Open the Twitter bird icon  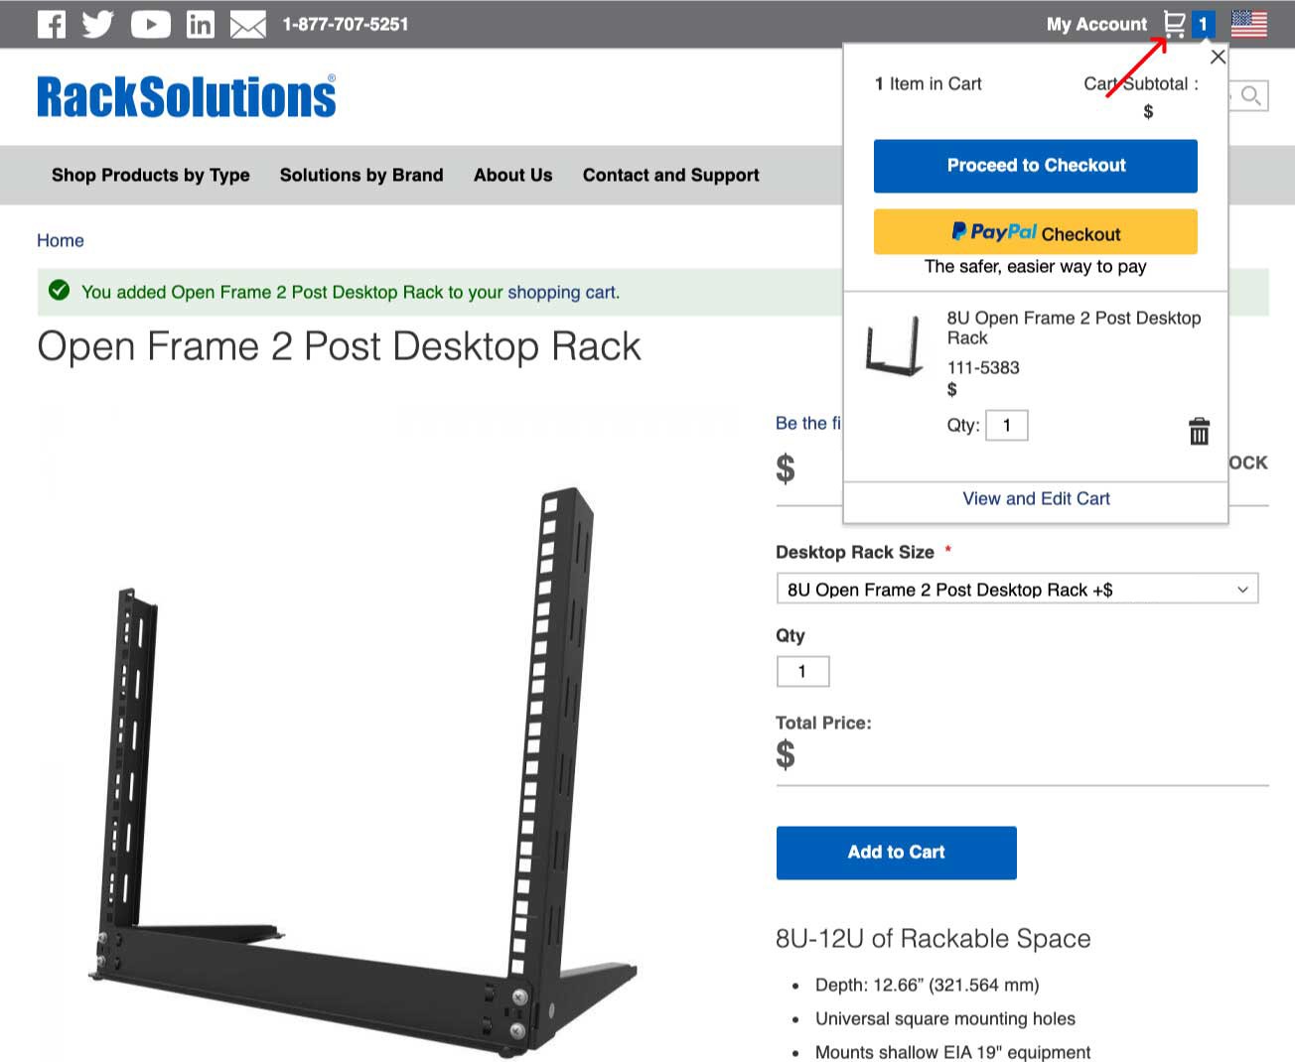98,24
